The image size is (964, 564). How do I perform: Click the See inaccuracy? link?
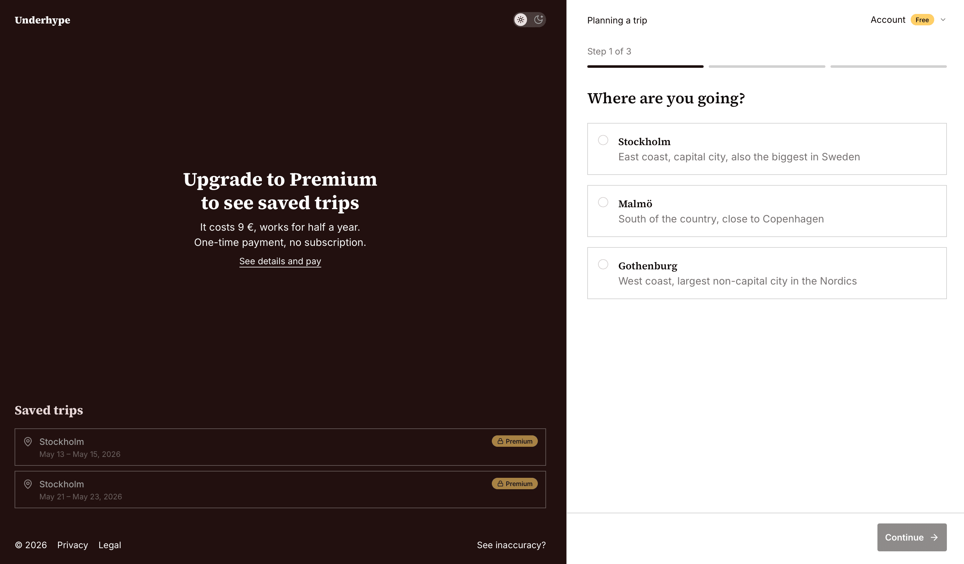(x=511, y=545)
